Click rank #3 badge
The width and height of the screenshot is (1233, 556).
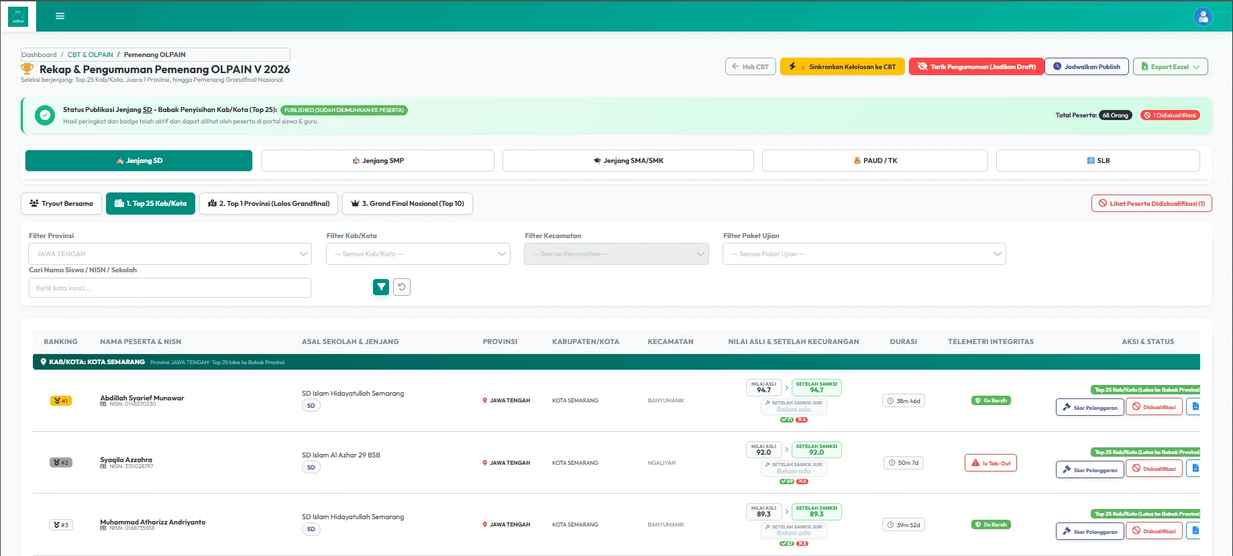61,525
